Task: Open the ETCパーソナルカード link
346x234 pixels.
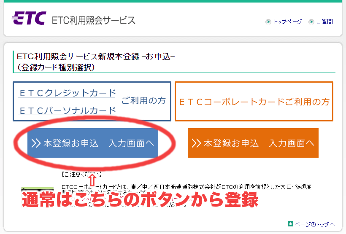Action: click(67, 111)
